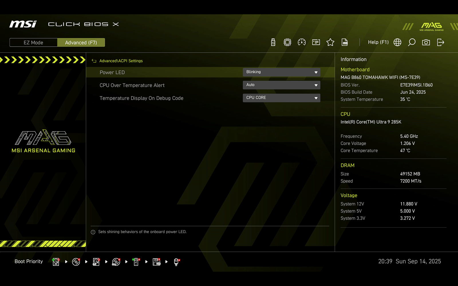Click the exit BIOS icon

pyautogui.click(x=441, y=42)
